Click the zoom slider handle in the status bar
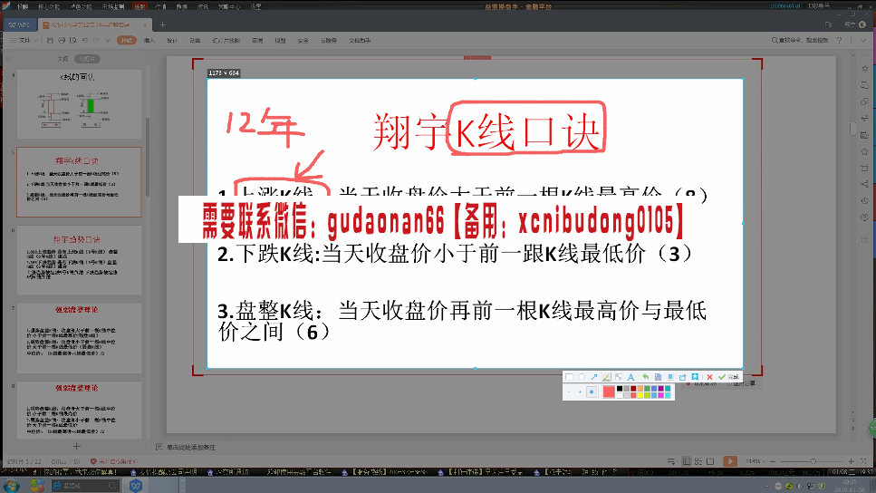This screenshot has width=876, height=493. tap(813, 461)
